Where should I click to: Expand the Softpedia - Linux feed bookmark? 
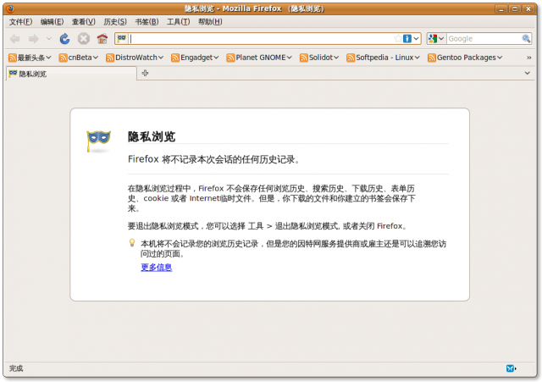(383, 58)
